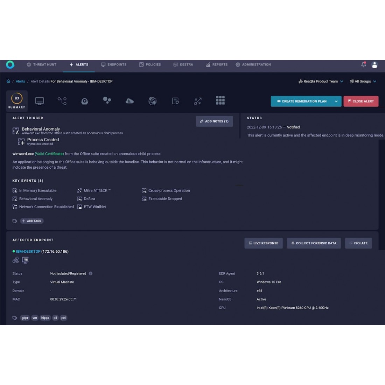Screen dimensions: 385x385
Task: Click the Isolate button
Action: [x=358, y=243]
